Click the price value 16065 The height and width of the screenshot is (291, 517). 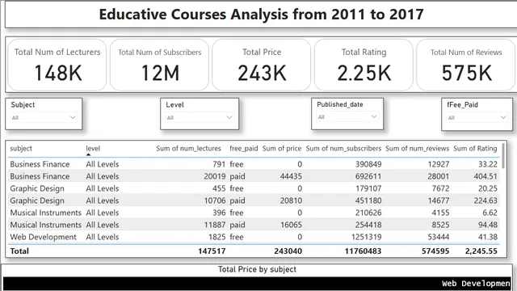point(291,225)
